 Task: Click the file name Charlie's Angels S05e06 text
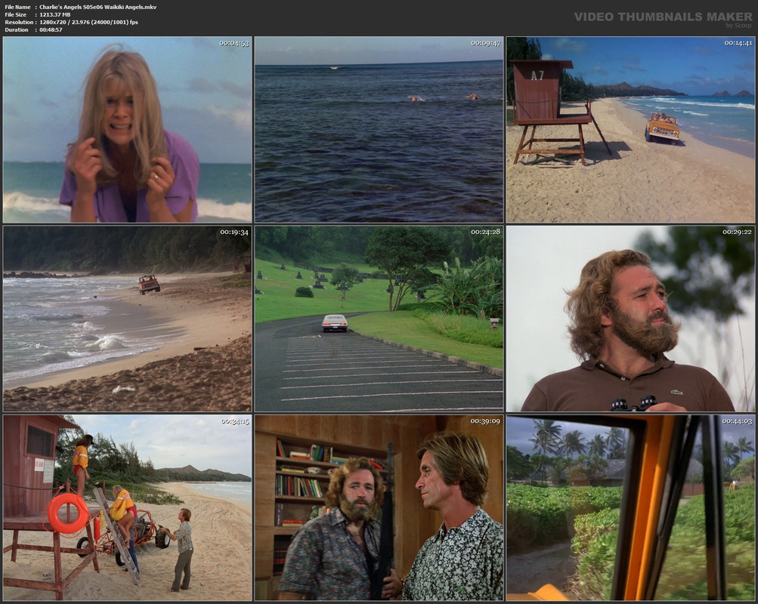point(97,7)
